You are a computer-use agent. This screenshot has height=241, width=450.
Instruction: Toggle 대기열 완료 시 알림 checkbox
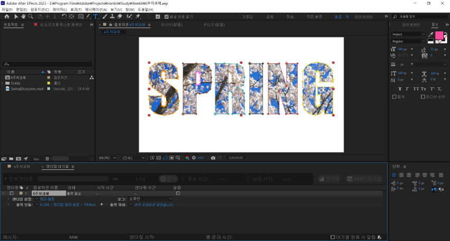pyautogui.click(x=333, y=237)
